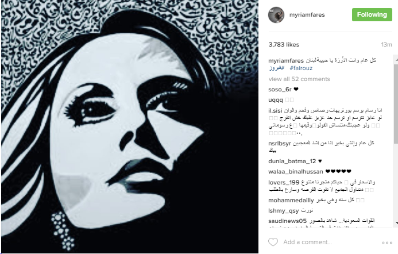
Task: Open myriamfares username in the header
Action: [x=307, y=15]
